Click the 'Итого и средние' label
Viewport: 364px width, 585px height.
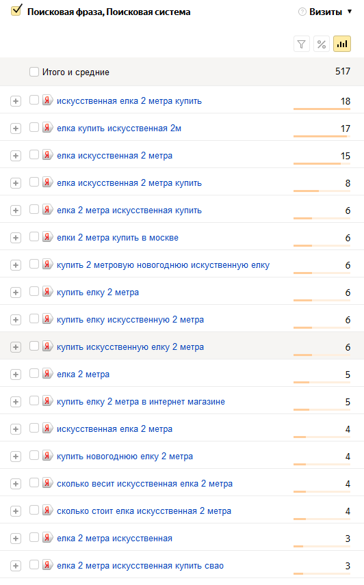coord(76,72)
